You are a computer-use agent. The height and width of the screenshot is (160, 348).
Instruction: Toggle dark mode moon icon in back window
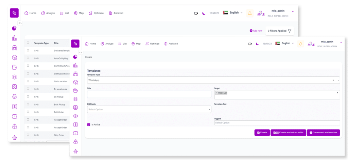[204, 13]
